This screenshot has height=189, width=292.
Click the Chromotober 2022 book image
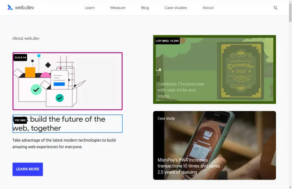coord(240,70)
